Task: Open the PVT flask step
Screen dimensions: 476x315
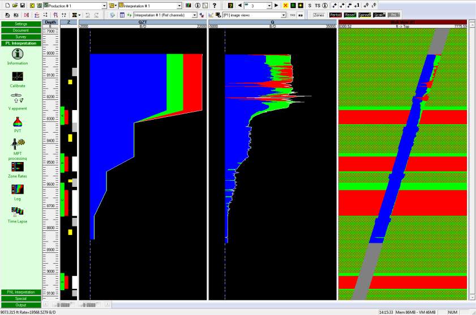Action: pyautogui.click(x=18, y=125)
